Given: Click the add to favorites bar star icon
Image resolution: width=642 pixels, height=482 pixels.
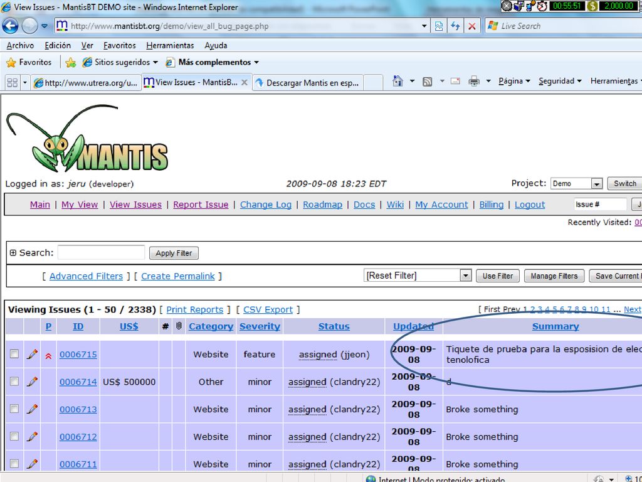Looking at the screenshot, I should pyautogui.click(x=71, y=62).
